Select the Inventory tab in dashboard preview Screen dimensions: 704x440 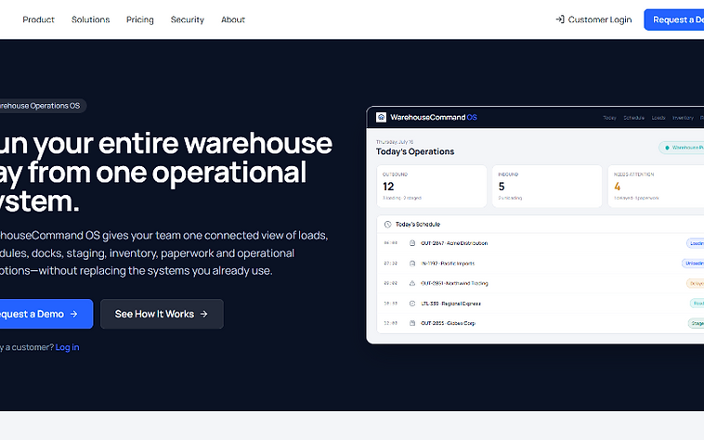683,118
